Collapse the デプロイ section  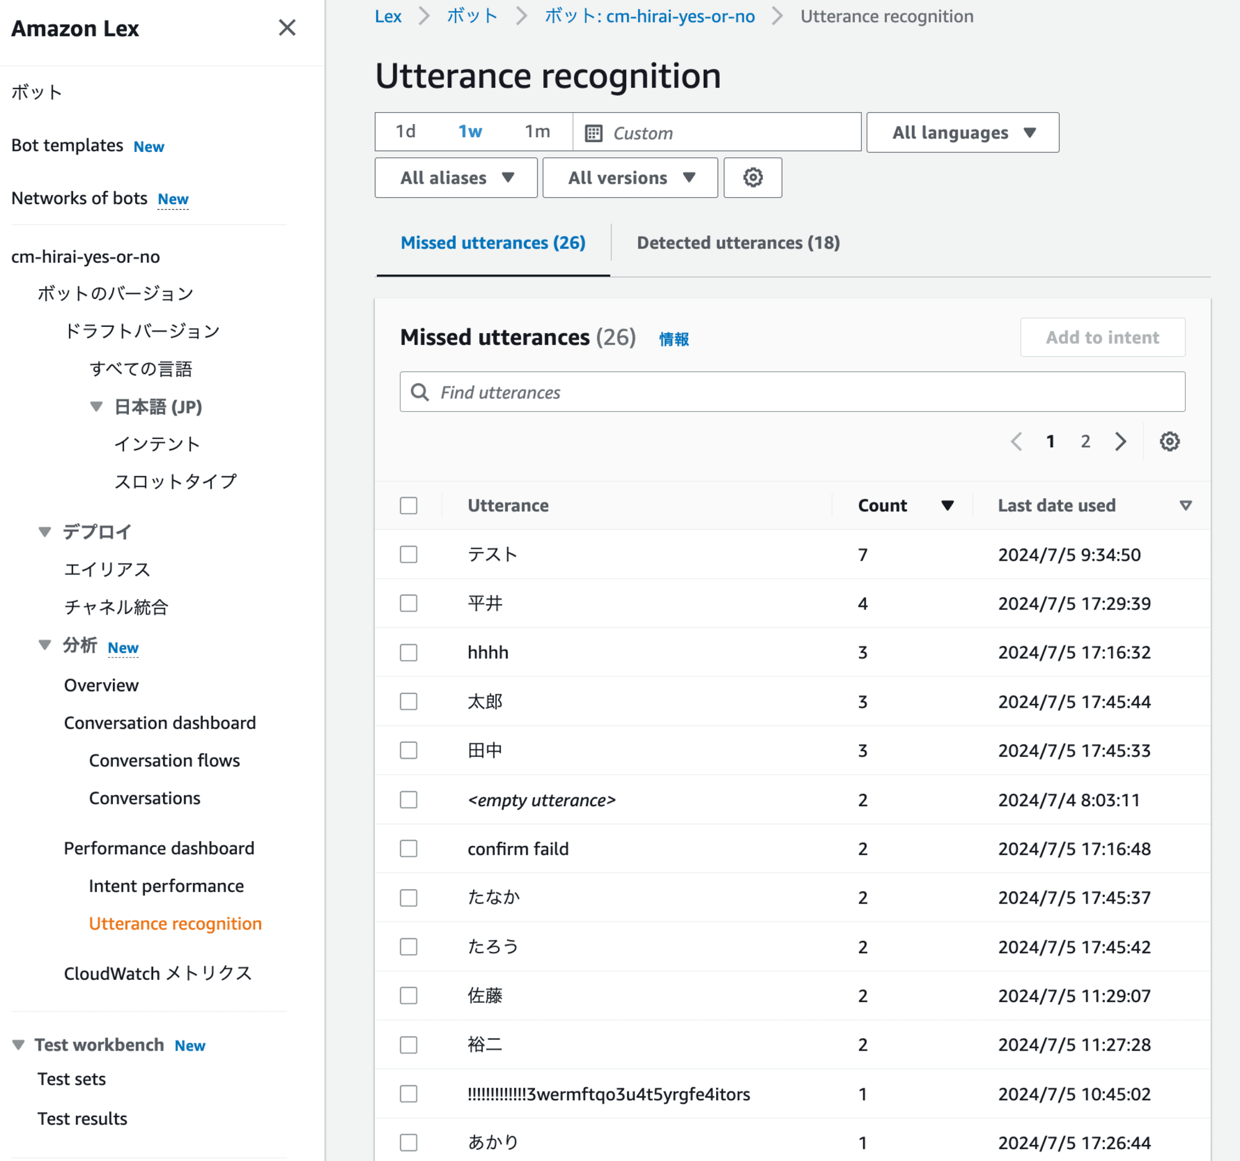click(x=44, y=532)
